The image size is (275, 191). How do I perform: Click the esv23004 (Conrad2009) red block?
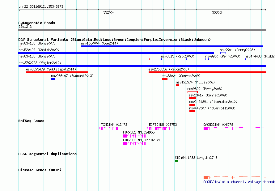pyautogui.click(x=165, y=79)
